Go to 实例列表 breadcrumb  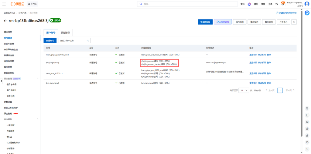tap(22, 13)
